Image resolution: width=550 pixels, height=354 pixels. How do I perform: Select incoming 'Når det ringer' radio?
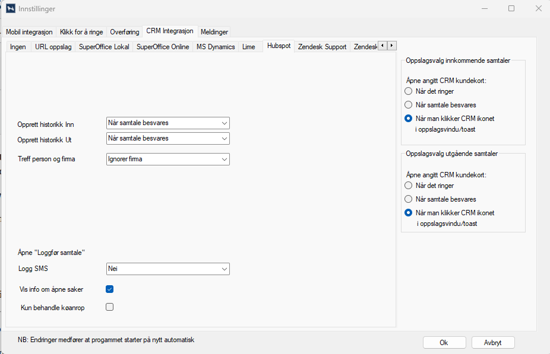[x=408, y=91]
